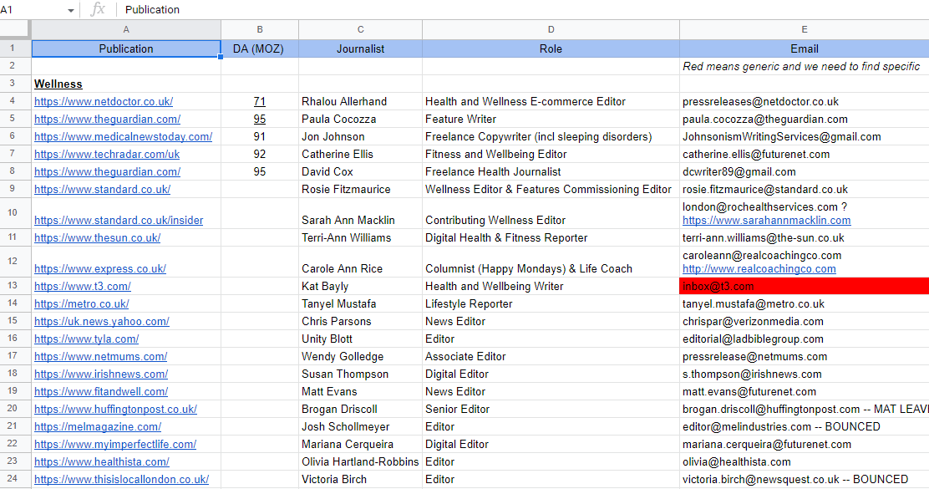The height and width of the screenshot is (489, 929).
Task: Select the Tanyel Mustafa cell
Action: pyautogui.click(x=360, y=303)
